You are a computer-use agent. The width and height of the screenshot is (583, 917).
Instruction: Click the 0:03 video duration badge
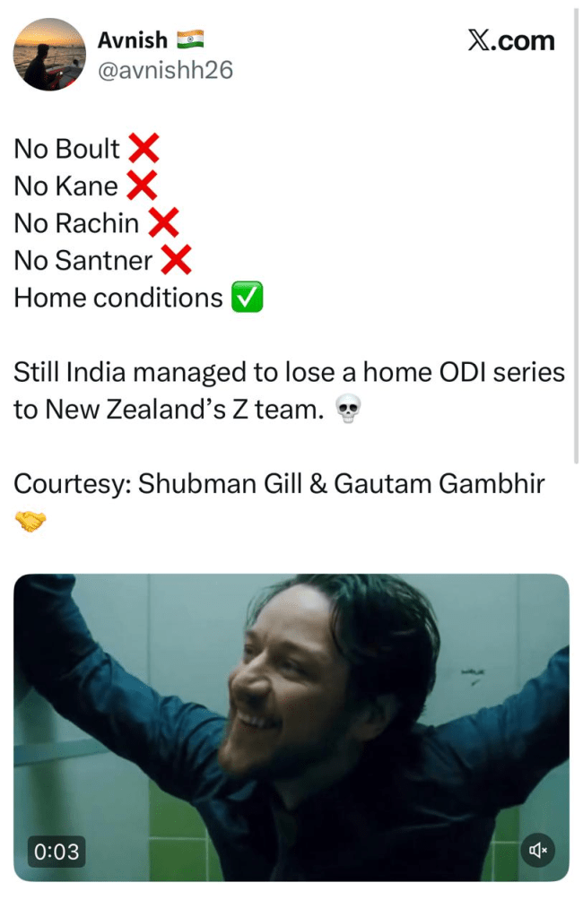click(57, 852)
